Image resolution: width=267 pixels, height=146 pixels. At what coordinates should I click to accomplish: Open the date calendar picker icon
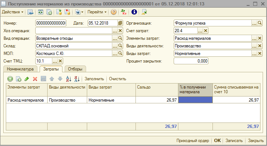coord(120,23)
